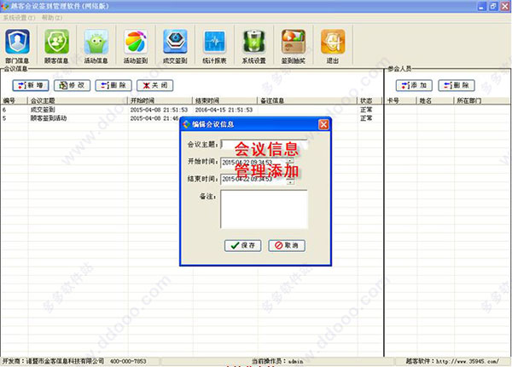The image size is (512, 367).
Task: Click the 删除 button in attendees panel
Action: click(x=457, y=85)
